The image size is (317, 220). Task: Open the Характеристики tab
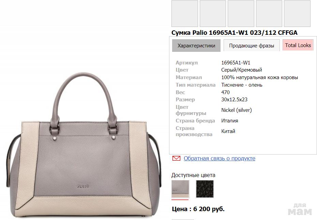tap(196, 46)
